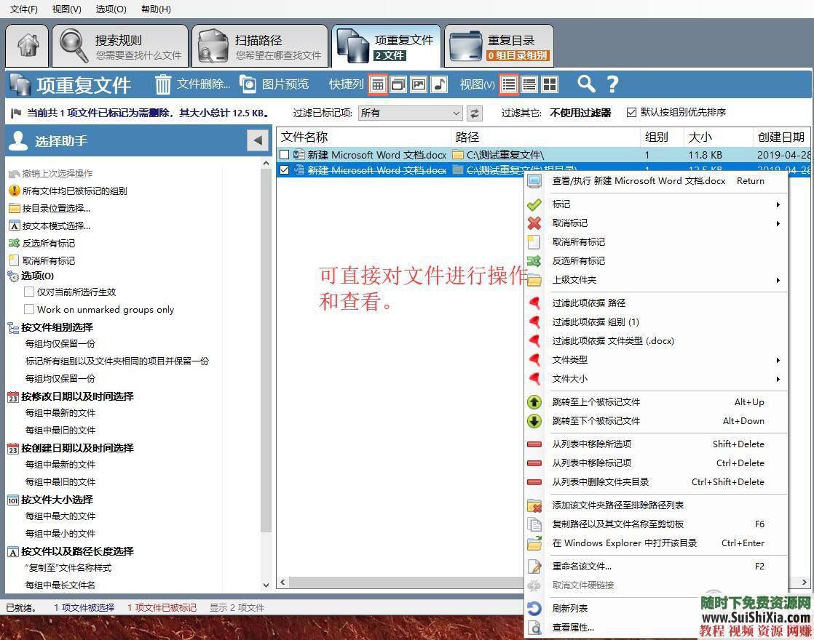Click the refresh filter arrows control
Screen dimensions: 814x640
[475, 113]
